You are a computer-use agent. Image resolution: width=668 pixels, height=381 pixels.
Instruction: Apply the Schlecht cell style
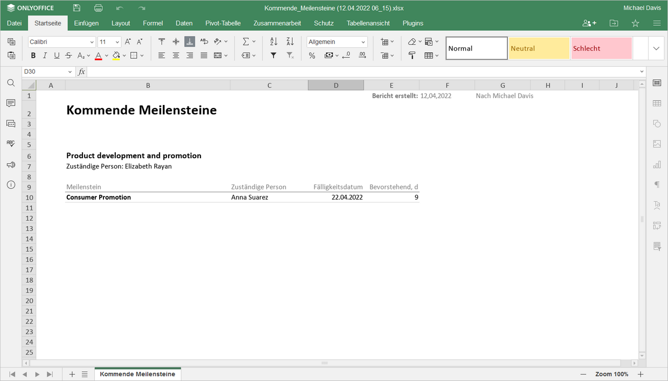pos(602,48)
